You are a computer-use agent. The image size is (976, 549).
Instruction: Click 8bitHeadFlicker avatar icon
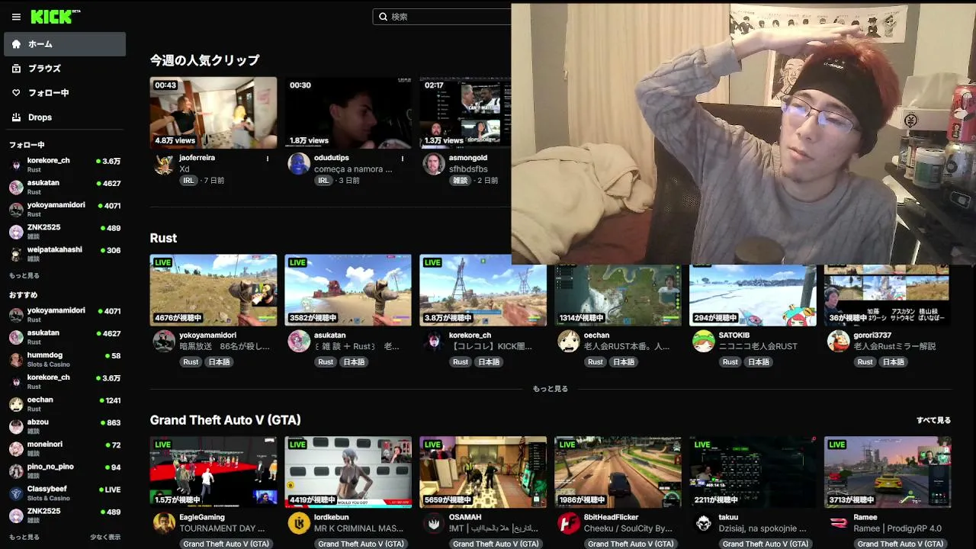(x=569, y=523)
